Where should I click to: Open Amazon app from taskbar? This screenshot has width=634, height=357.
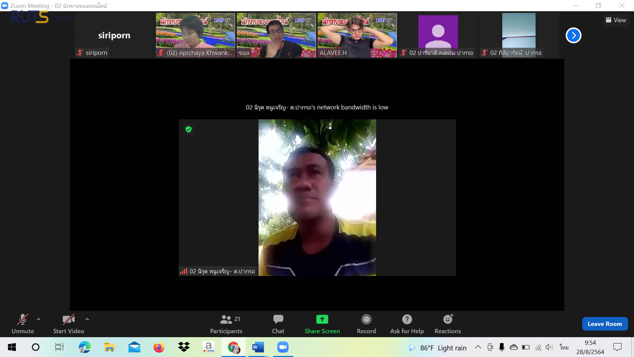[x=209, y=347]
